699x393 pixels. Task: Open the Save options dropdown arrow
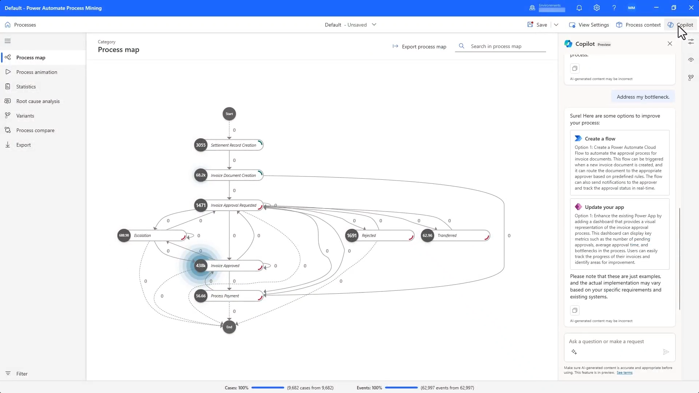556,25
